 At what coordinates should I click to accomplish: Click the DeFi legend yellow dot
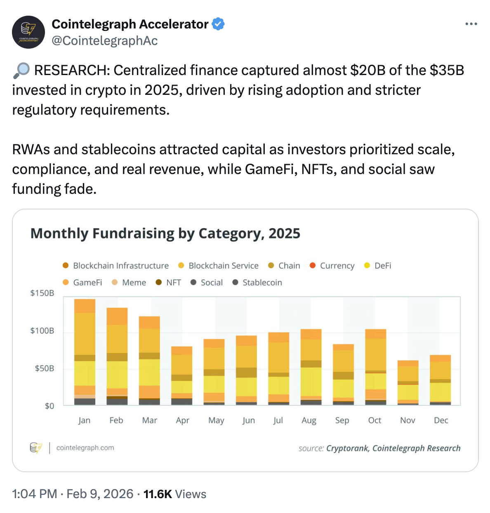(x=367, y=266)
